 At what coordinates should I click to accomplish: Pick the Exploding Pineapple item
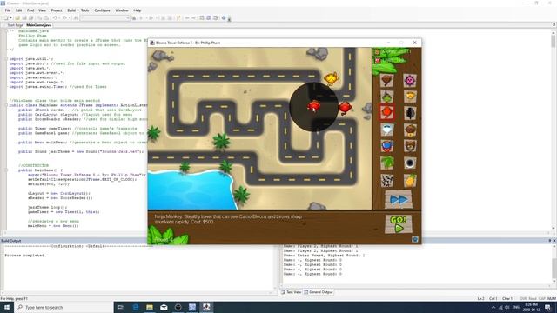pyautogui.click(x=410, y=180)
